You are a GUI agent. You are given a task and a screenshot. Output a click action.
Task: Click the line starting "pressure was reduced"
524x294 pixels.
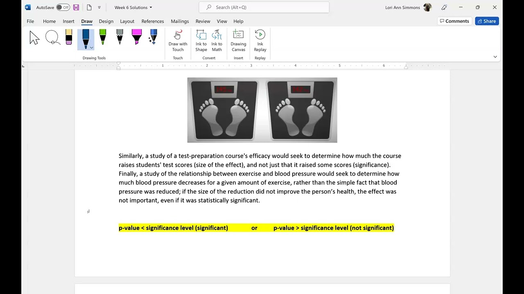[257, 192]
